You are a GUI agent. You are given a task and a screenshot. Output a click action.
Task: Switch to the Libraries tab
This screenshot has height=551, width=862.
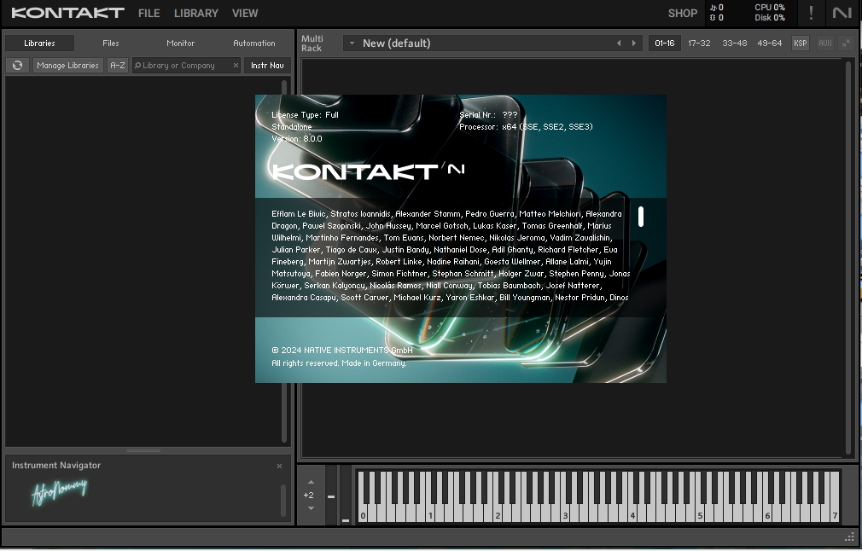(x=39, y=43)
